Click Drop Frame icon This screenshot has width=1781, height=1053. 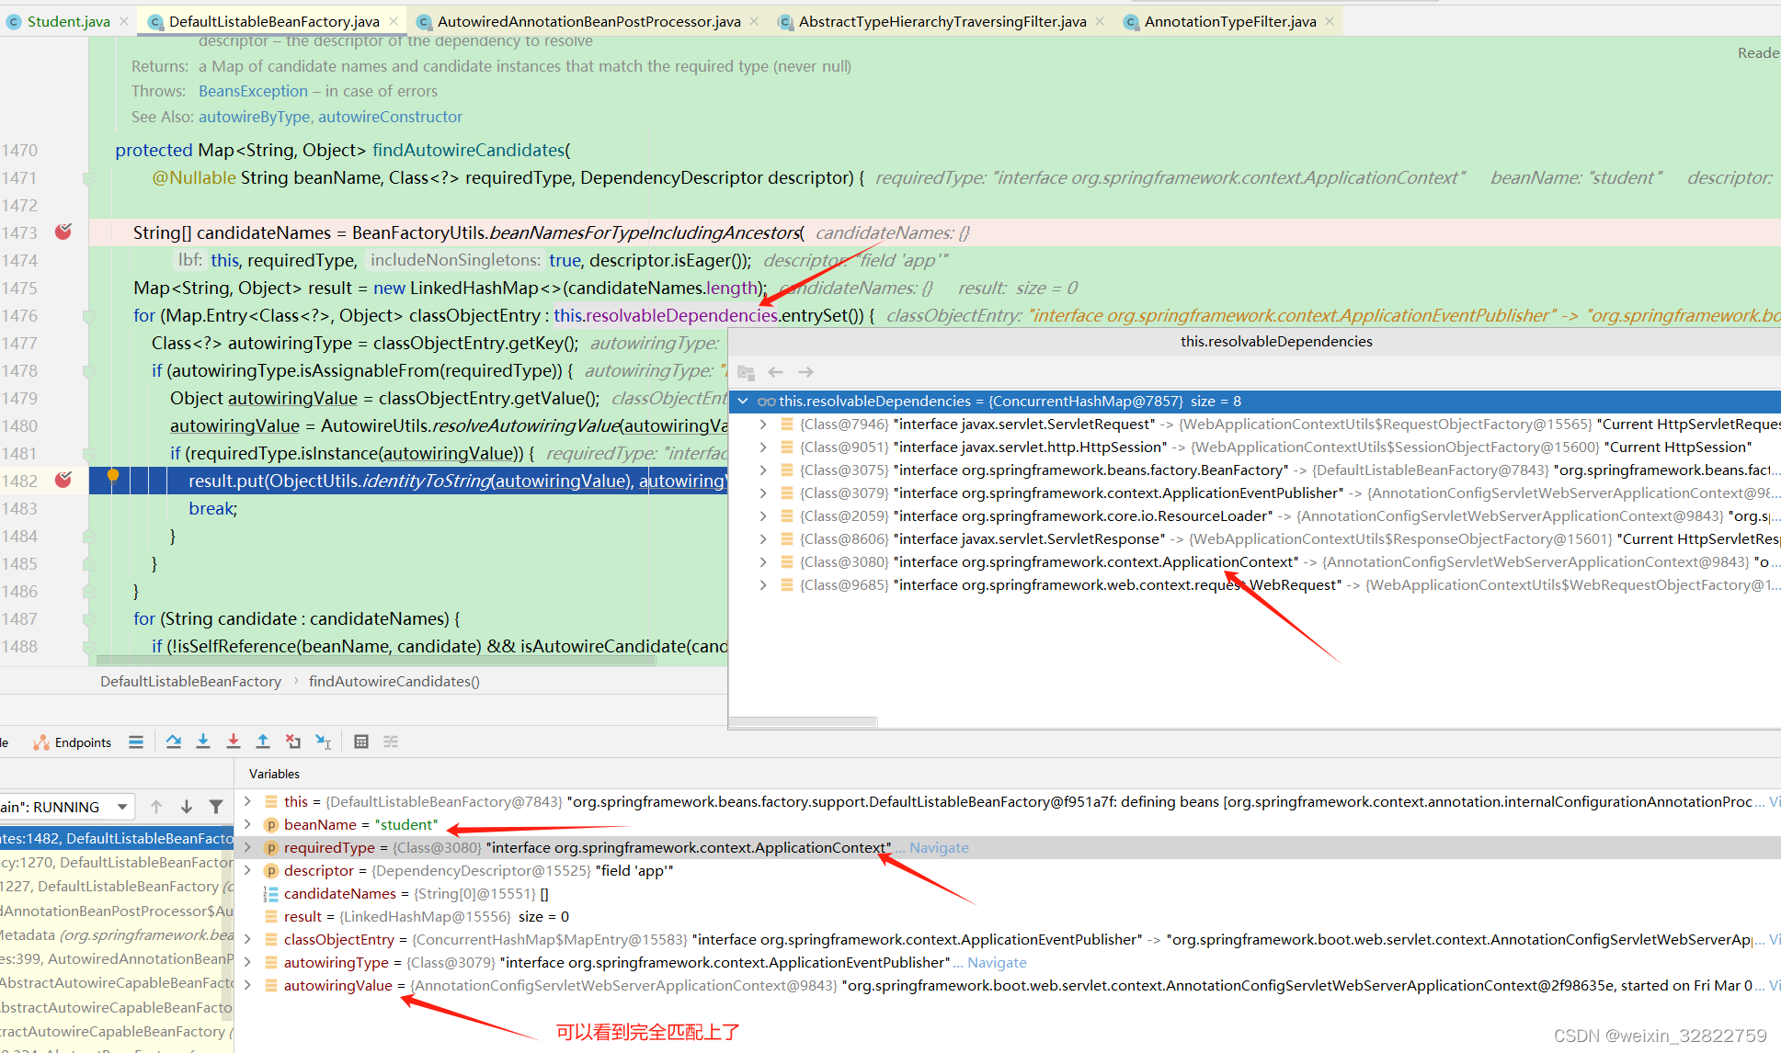point(293,742)
